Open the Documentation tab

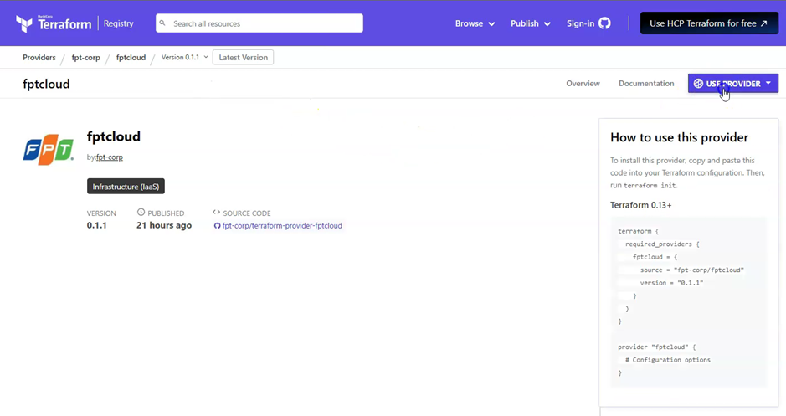tap(645, 84)
